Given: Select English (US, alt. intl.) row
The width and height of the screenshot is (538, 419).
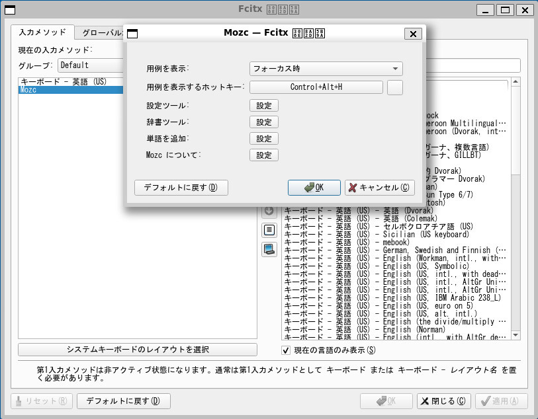Looking at the screenshot, I should (x=395, y=313).
